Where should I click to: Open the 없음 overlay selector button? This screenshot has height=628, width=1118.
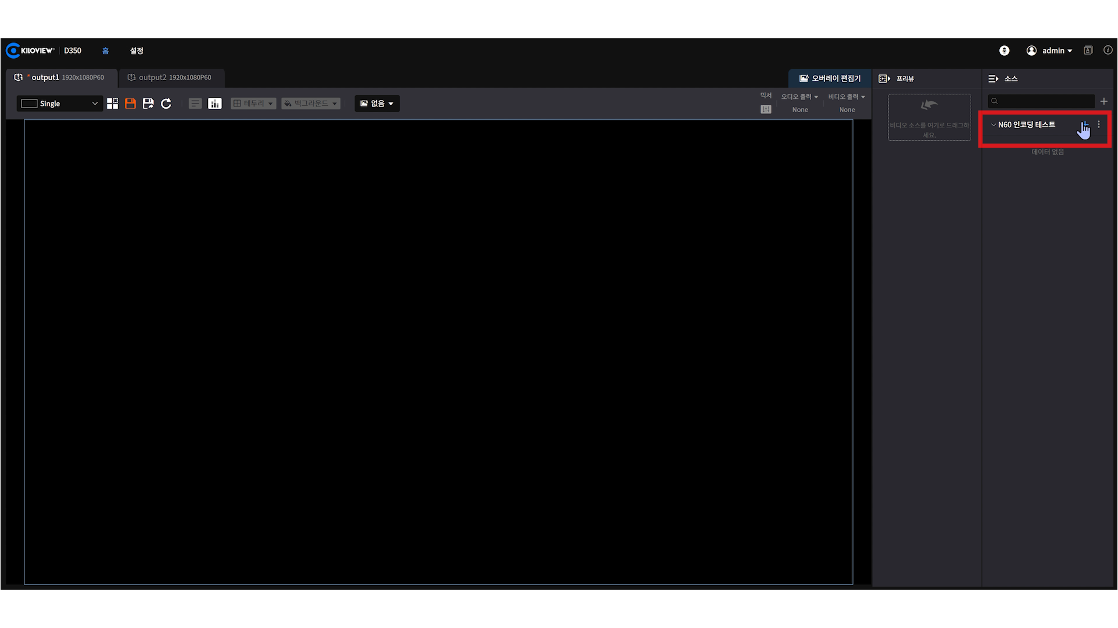(x=377, y=104)
